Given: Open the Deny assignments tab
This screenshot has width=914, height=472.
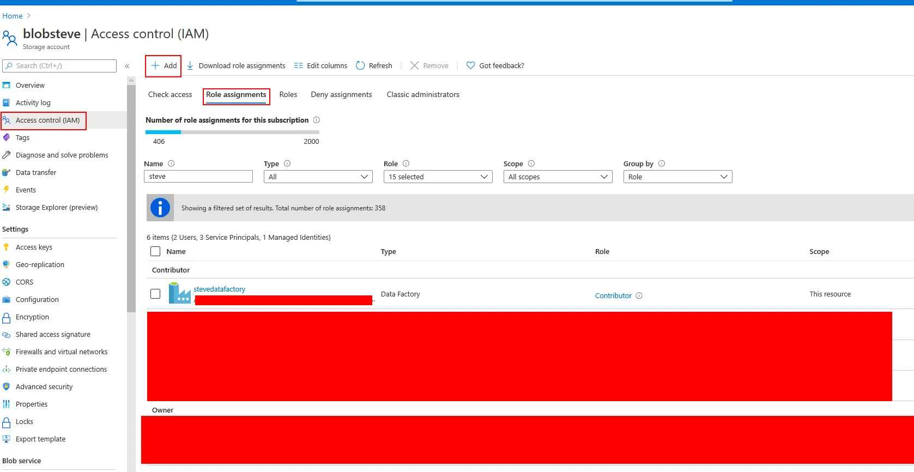Looking at the screenshot, I should point(342,94).
